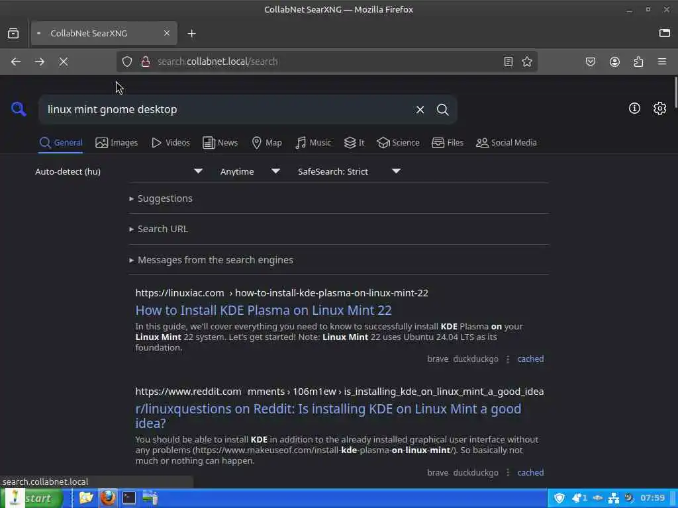Click the browser address bar URL
This screenshot has height=508, width=678.
click(217, 62)
